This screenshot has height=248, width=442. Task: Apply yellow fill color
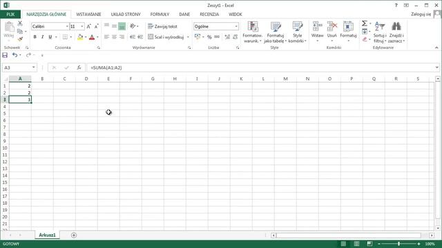[x=80, y=37]
